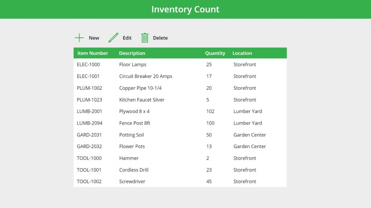371x208 pixels.
Task: Click the trash can Delete icon
Action: pos(145,38)
